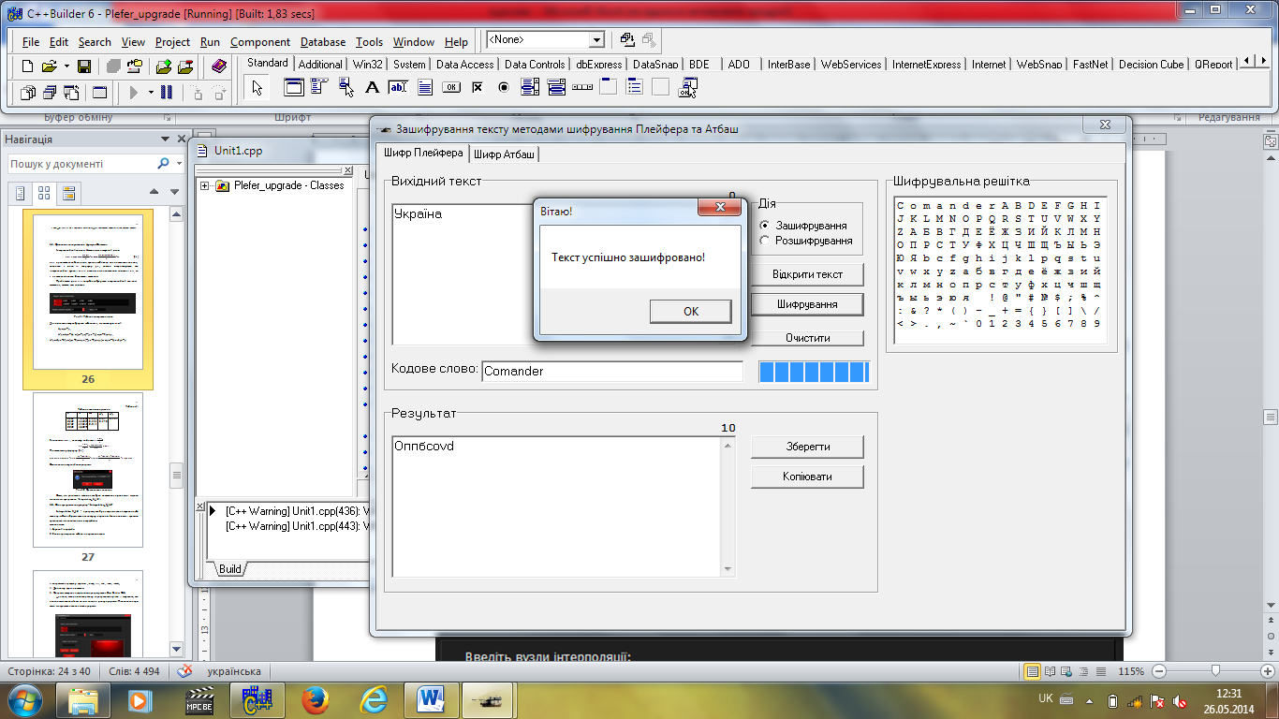The width and height of the screenshot is (1279, 719).
Task: Select the MainMenu component icon
Action: pyautogui.click(x=319, y=87)
